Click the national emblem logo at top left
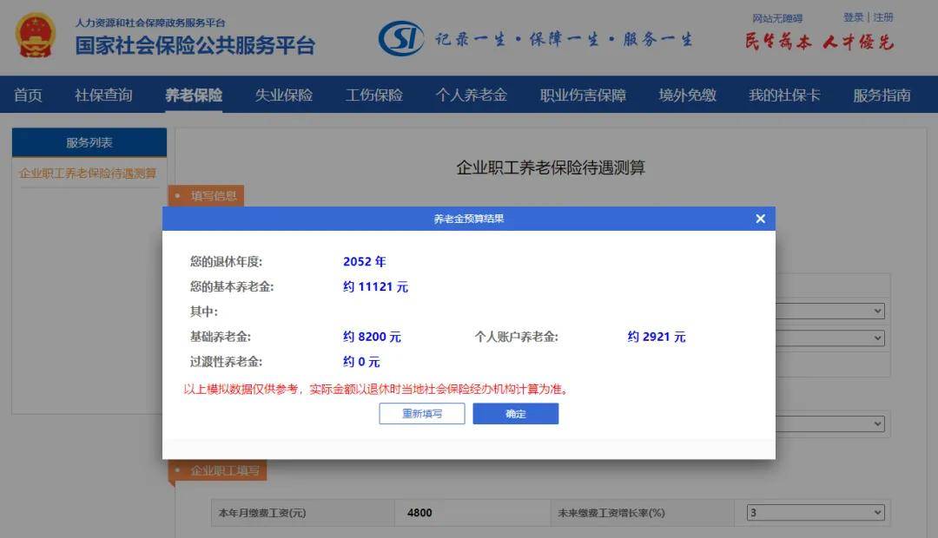The image size is (938, 538). (x=33, y=36)
